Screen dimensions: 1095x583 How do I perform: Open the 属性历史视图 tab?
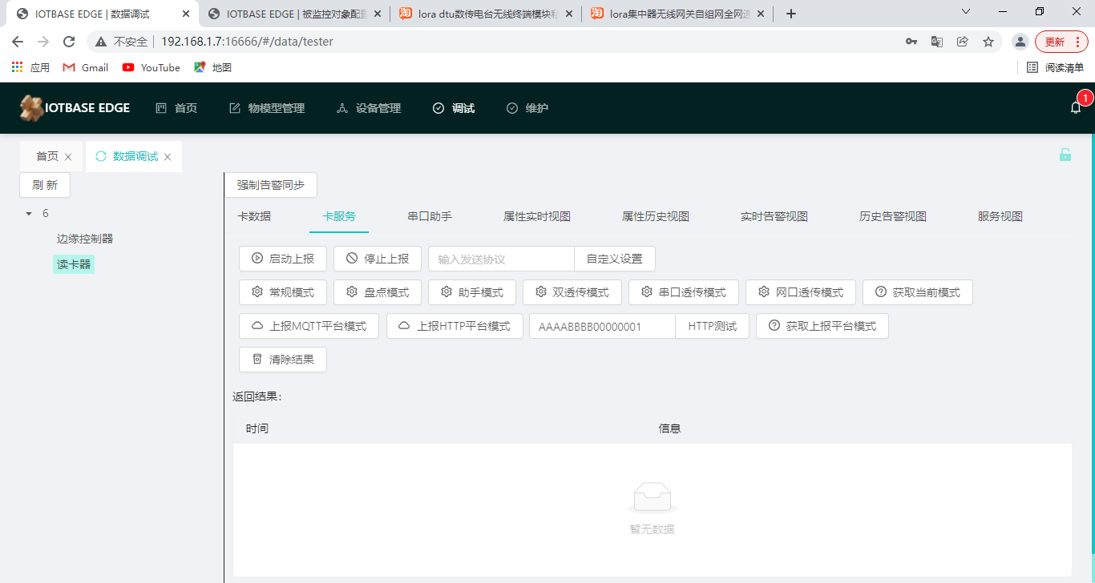(x=656, y=216)
